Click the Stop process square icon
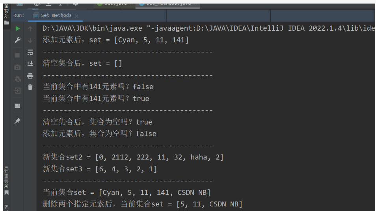 click(x=17, y=55)
